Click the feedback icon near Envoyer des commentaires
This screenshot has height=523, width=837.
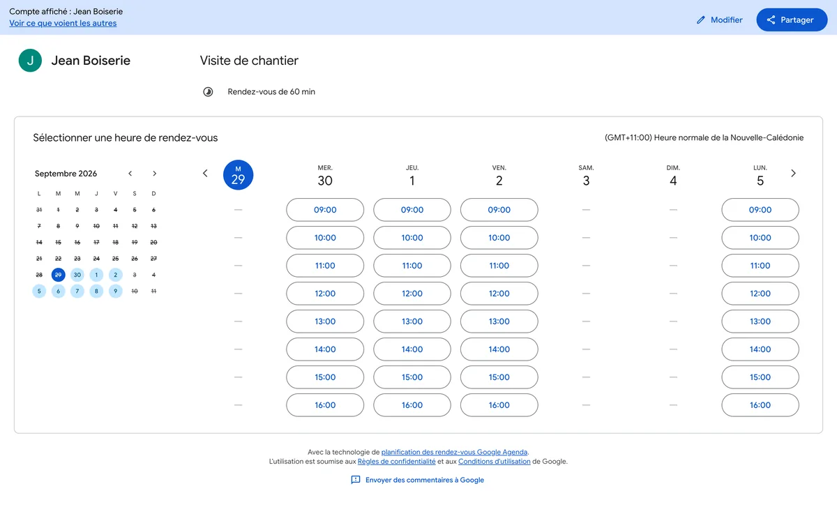click(356, 480)
